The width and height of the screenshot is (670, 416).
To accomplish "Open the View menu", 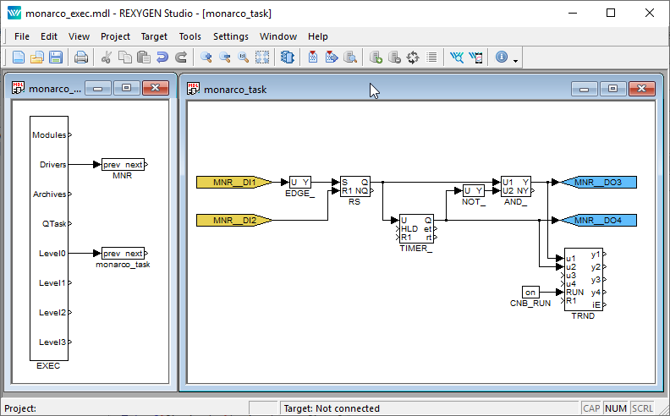I will click(79, 36).
